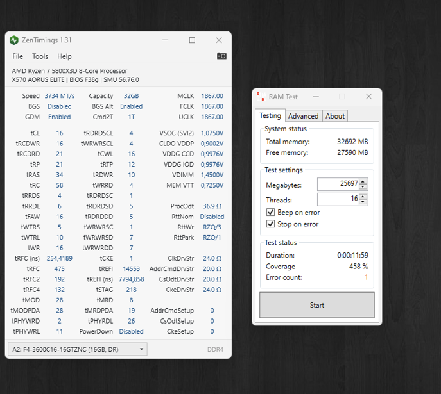This screenshot has height=394, width=441.
Task: Click the ZenTimings screenshot camera icon
Action: 221,56
